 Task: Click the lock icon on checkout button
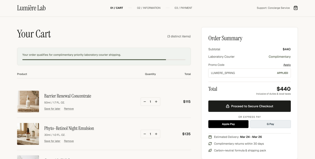pyautogui.click(x=228, y=106)
